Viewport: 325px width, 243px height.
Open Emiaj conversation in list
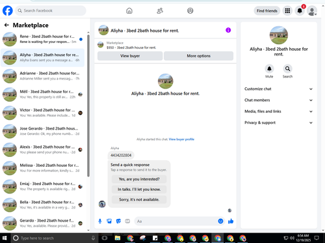click(x=43, y=186)
